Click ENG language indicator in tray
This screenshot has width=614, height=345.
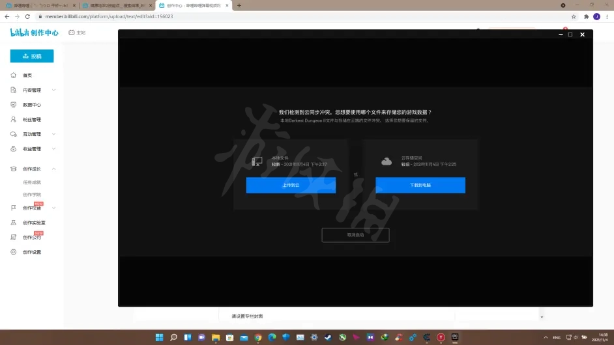[x=557, y=337]
